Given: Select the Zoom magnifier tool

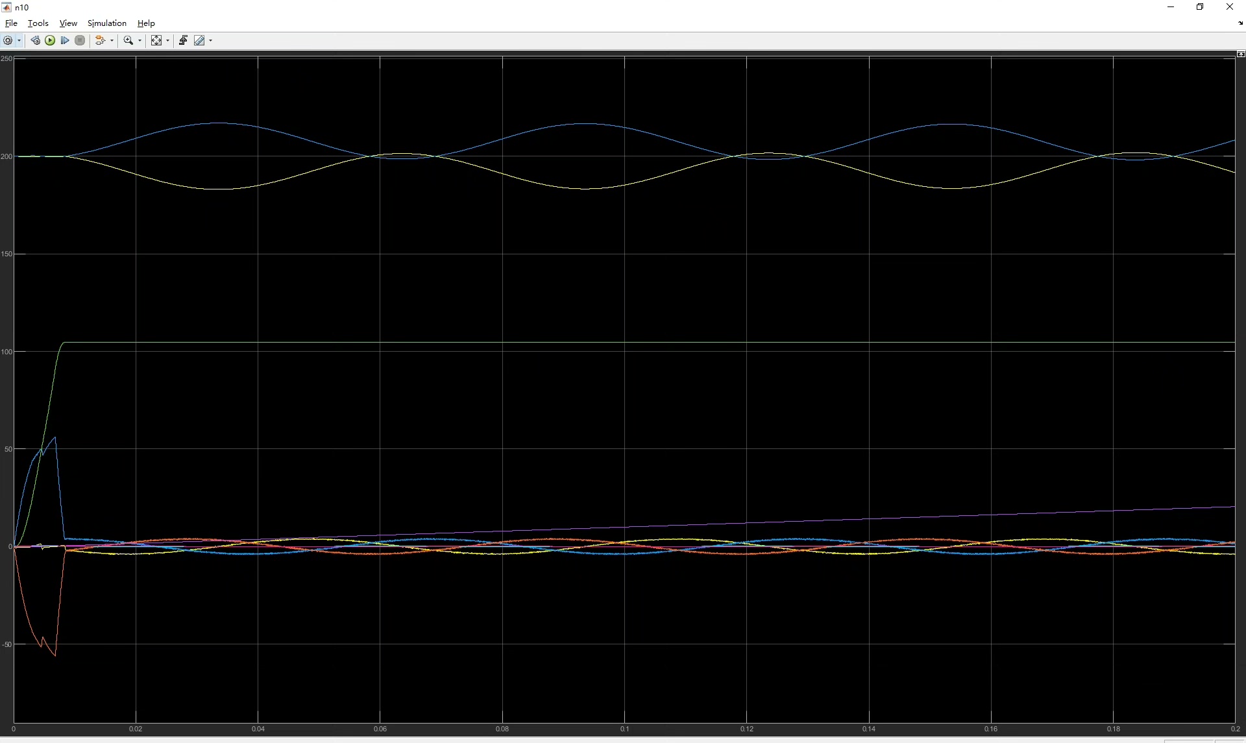Looking at the screenshot, I should (128, 40).
